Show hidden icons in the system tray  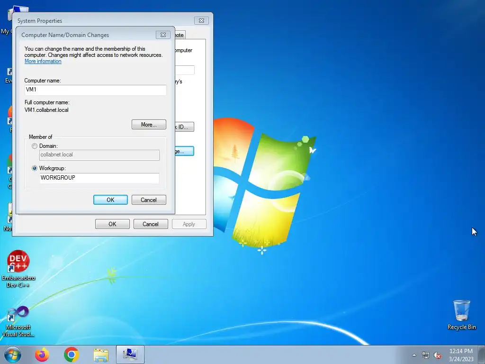click(414, 355)
